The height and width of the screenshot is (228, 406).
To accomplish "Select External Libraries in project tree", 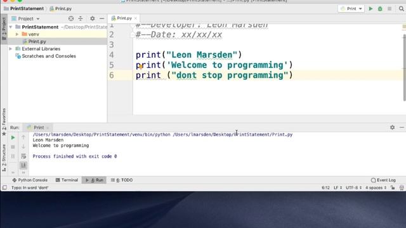I will (x=41, y=49).
